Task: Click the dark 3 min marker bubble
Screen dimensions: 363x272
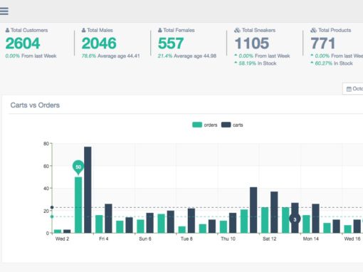Action: point(295,219)
